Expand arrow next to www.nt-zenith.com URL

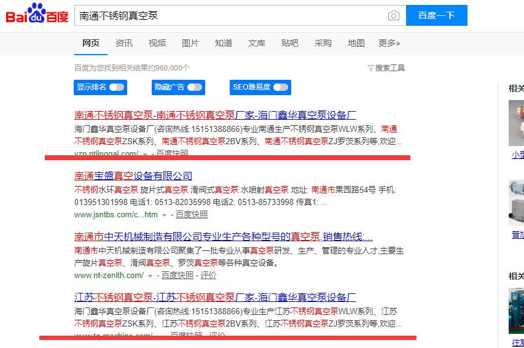pos(150,276)
